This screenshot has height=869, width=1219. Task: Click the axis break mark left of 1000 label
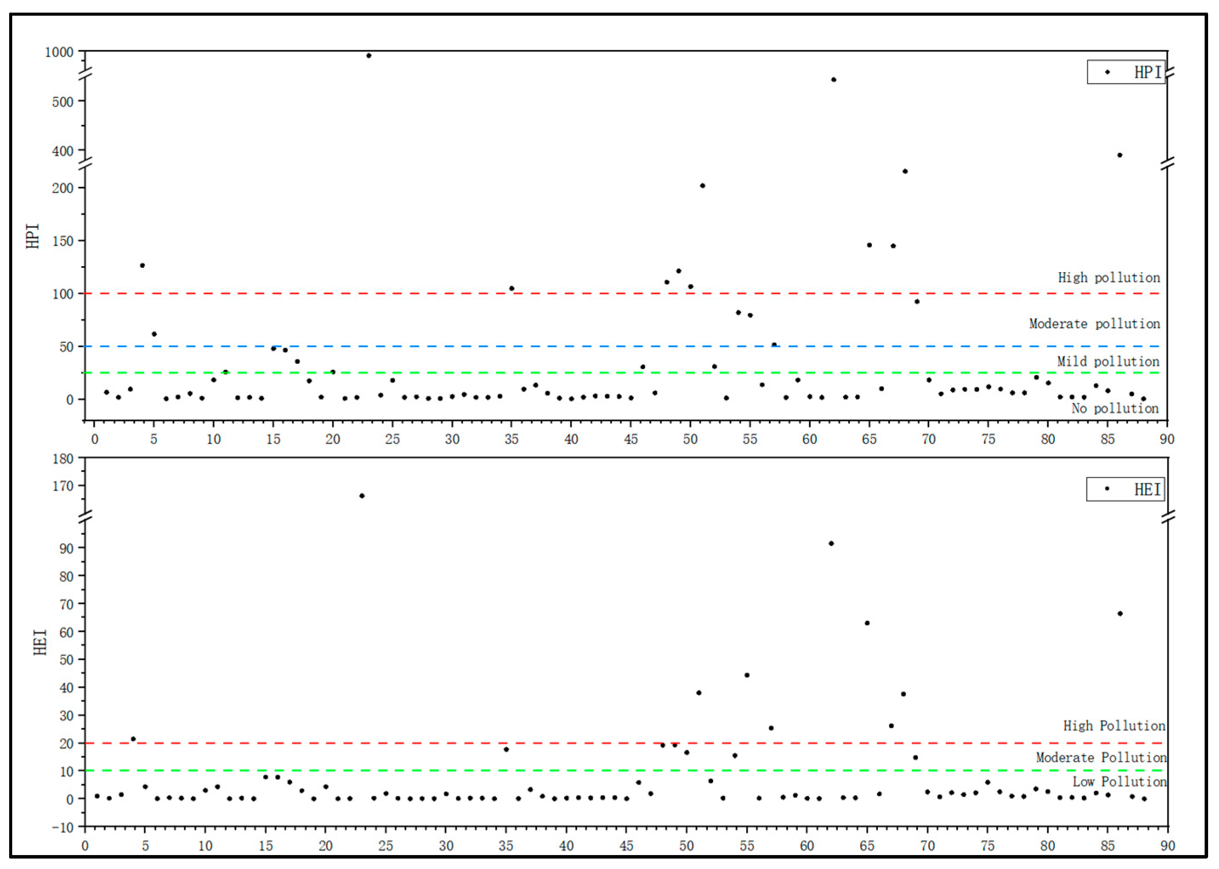click(86, 74)
